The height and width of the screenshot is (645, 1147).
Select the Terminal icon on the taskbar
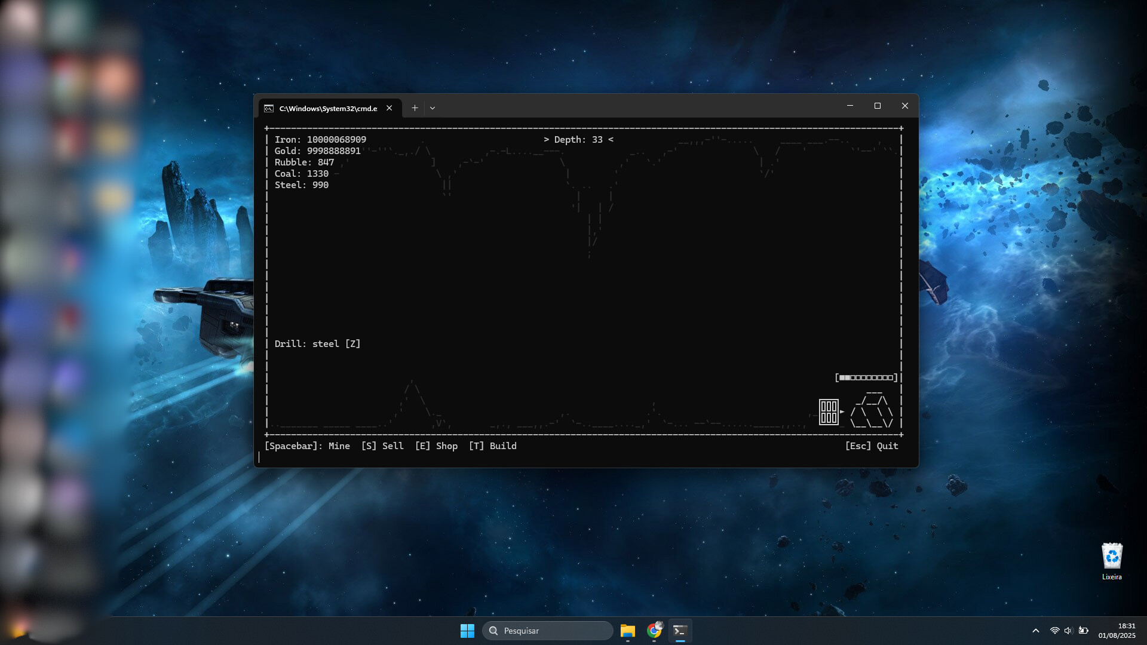click(x=680, y=630)
